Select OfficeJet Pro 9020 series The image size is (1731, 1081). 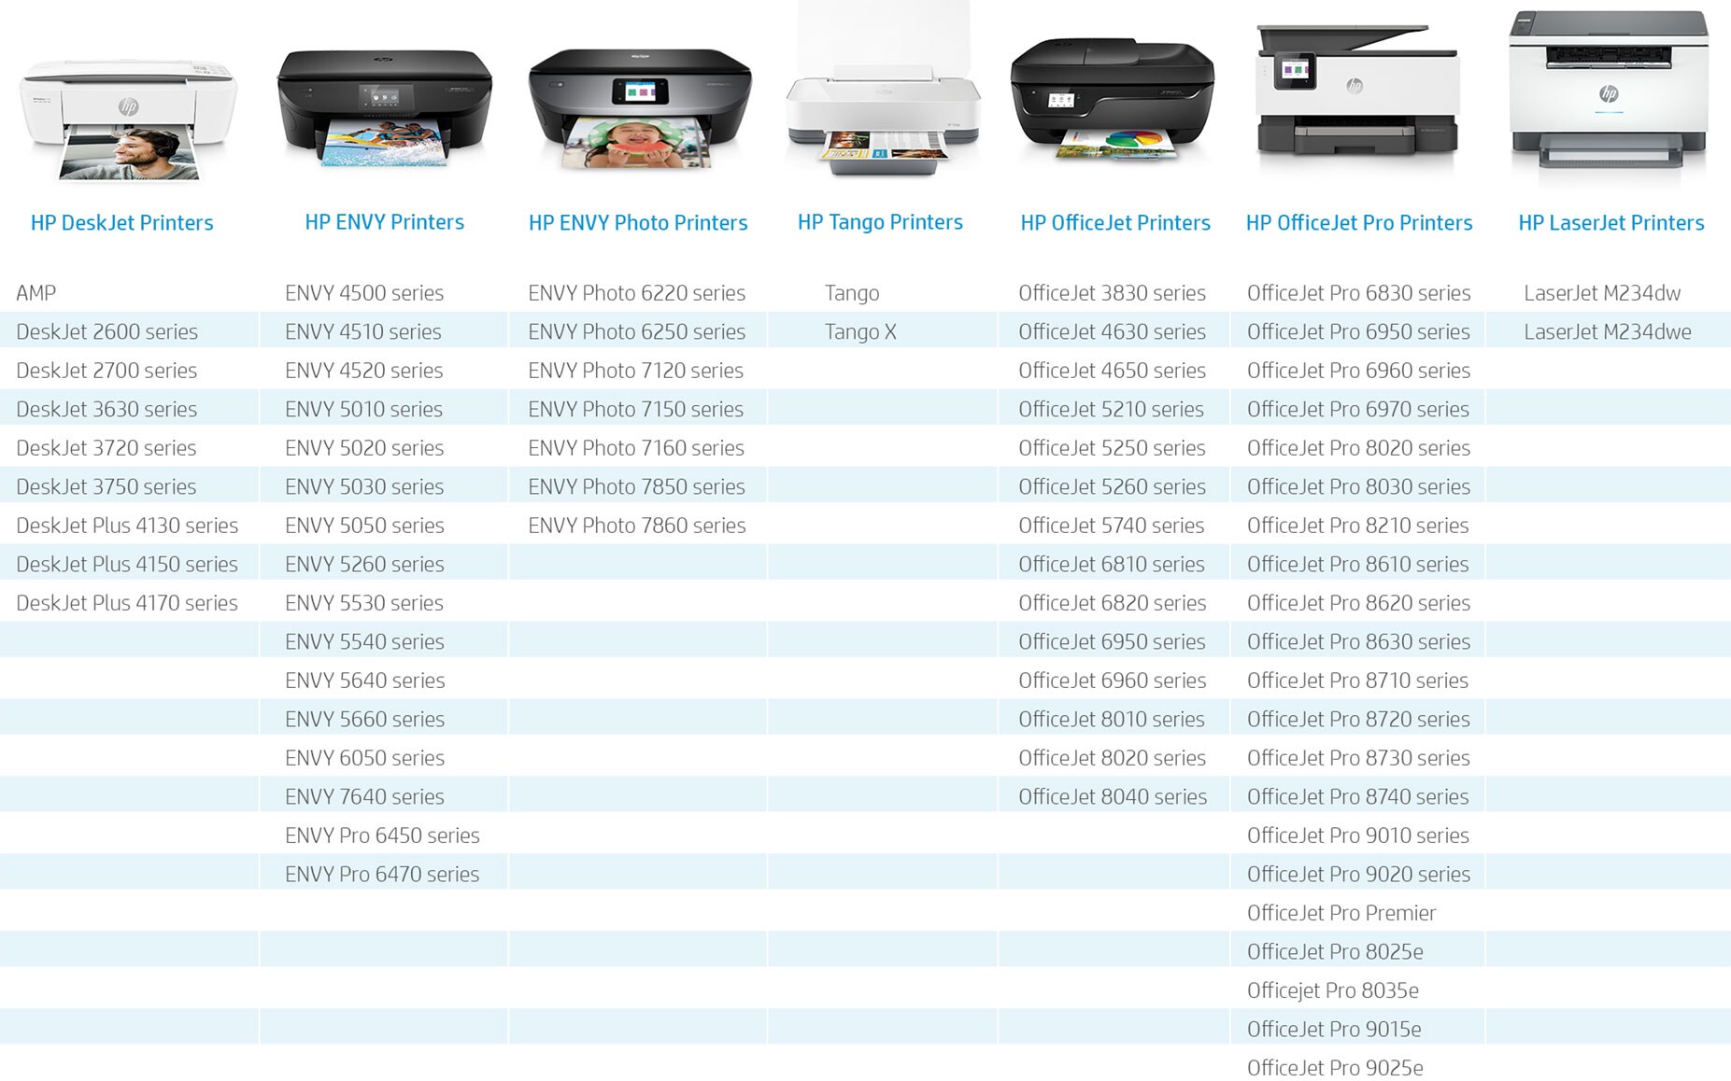pyautogui.click(x=1359, y=874)
